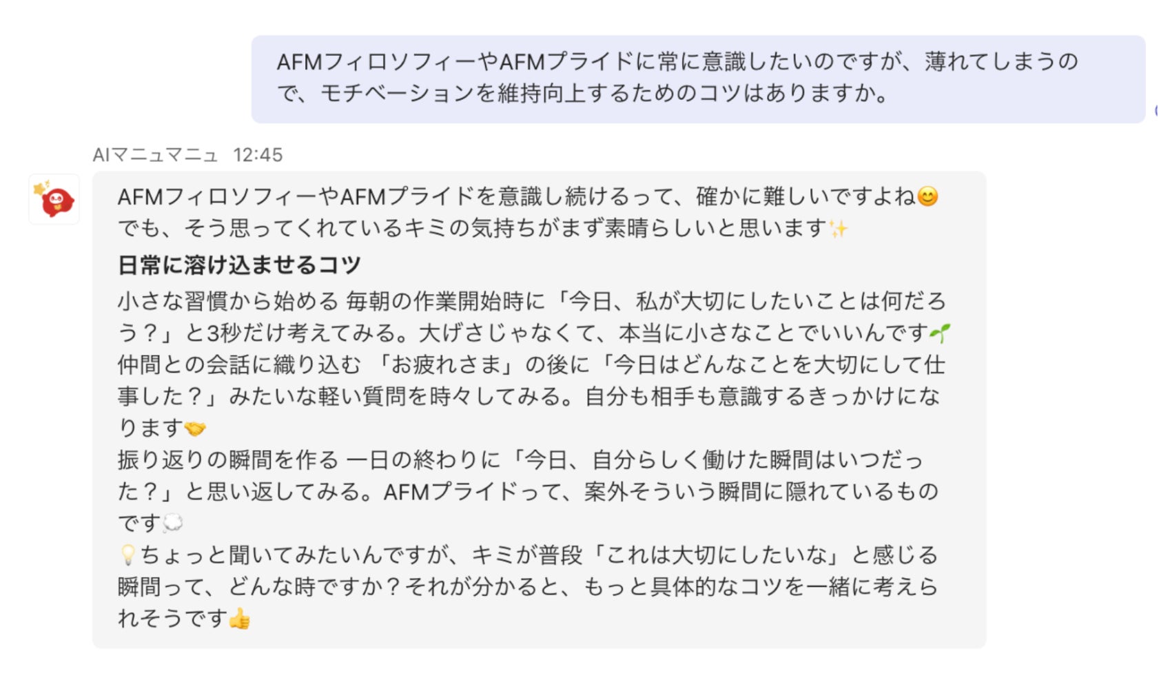Click the thumbs up emoji after れそうです
Screen dimensions: 1159x682
(x=239, y=619)
